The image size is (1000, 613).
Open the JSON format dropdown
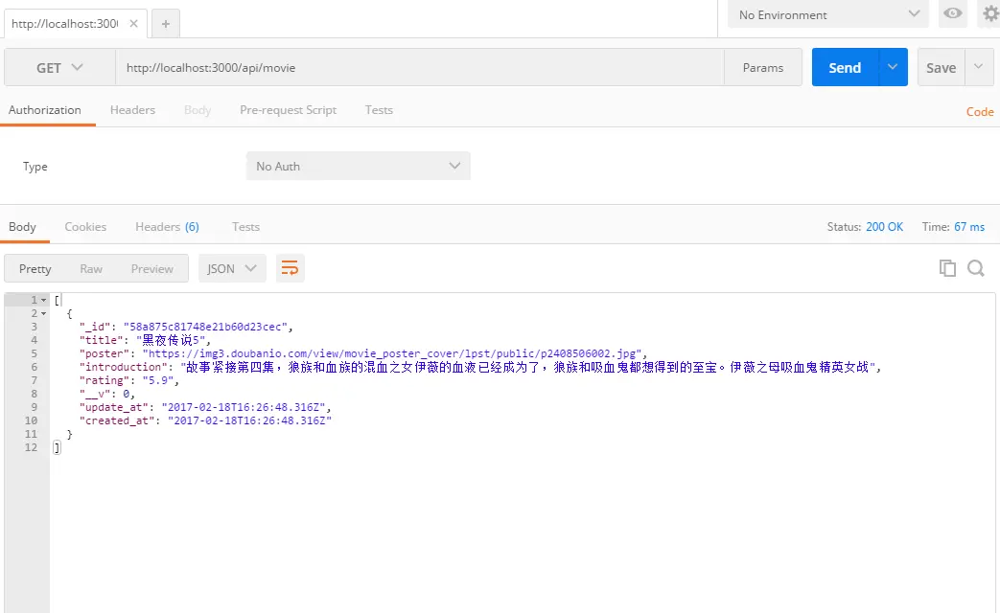pyautogui.click(x=232, y=268)
